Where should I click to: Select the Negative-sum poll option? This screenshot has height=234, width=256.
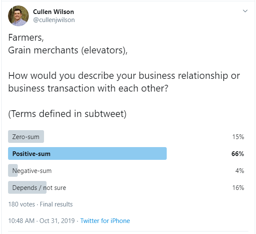tap(32, 170)
